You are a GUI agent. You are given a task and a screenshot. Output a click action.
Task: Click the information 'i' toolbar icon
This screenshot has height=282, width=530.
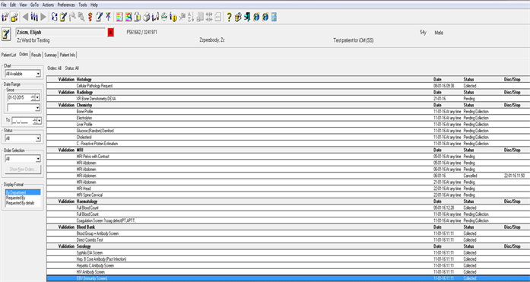point(173,17)
